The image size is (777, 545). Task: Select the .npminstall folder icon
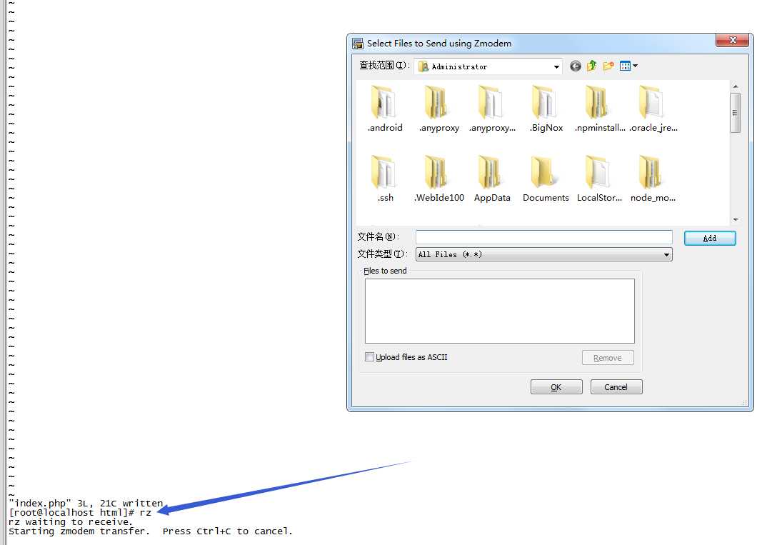click(596, 102)
